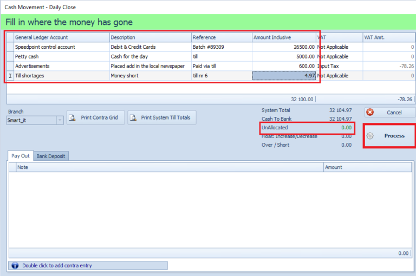Open the Smart_it branch combo box

35,120
